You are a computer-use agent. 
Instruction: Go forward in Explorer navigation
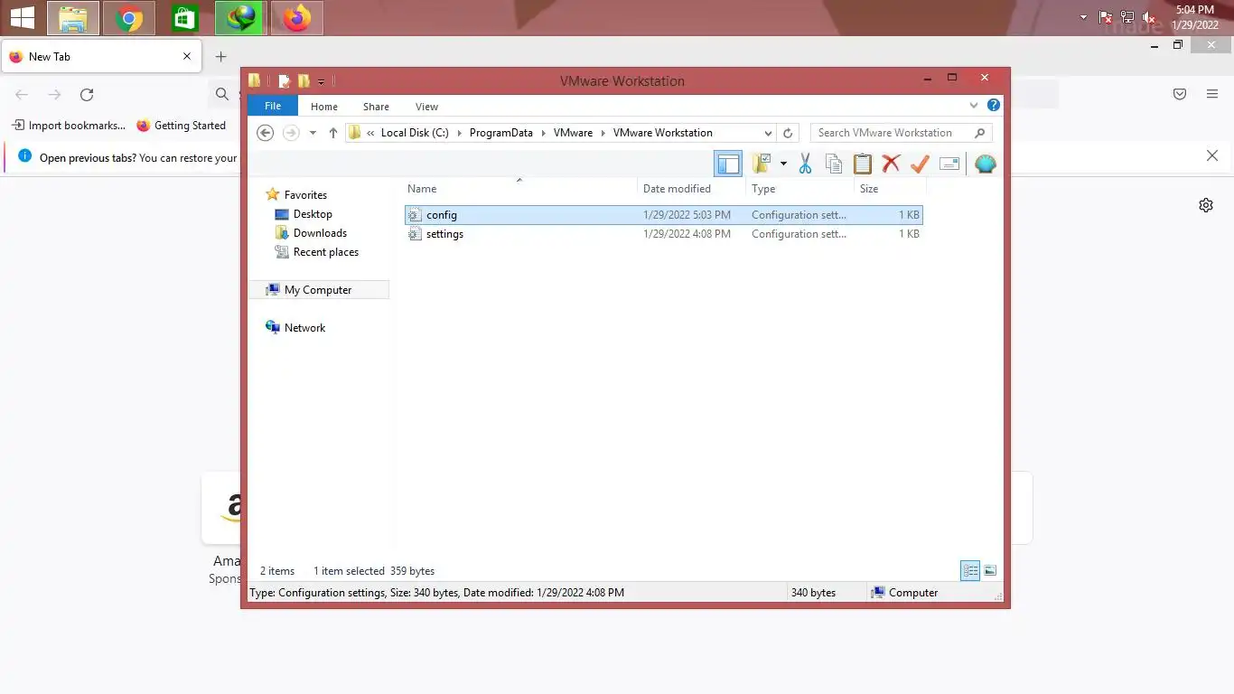291,133
